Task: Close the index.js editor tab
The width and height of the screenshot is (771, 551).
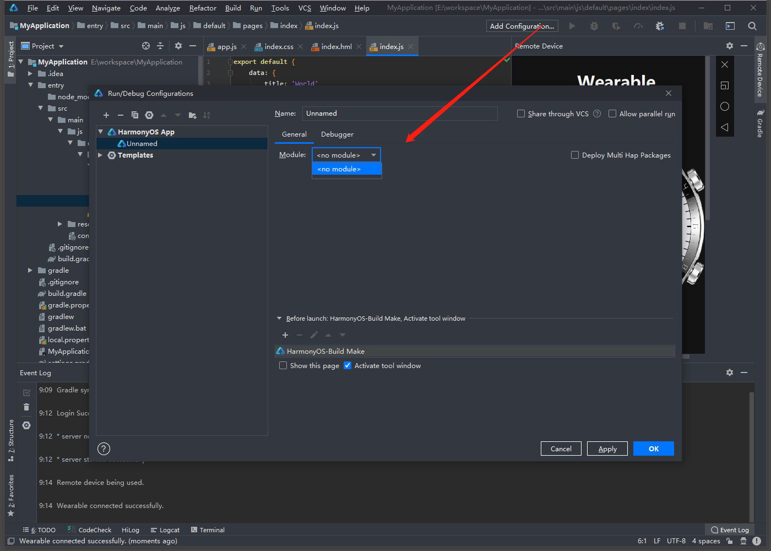Action: (411, 47)
